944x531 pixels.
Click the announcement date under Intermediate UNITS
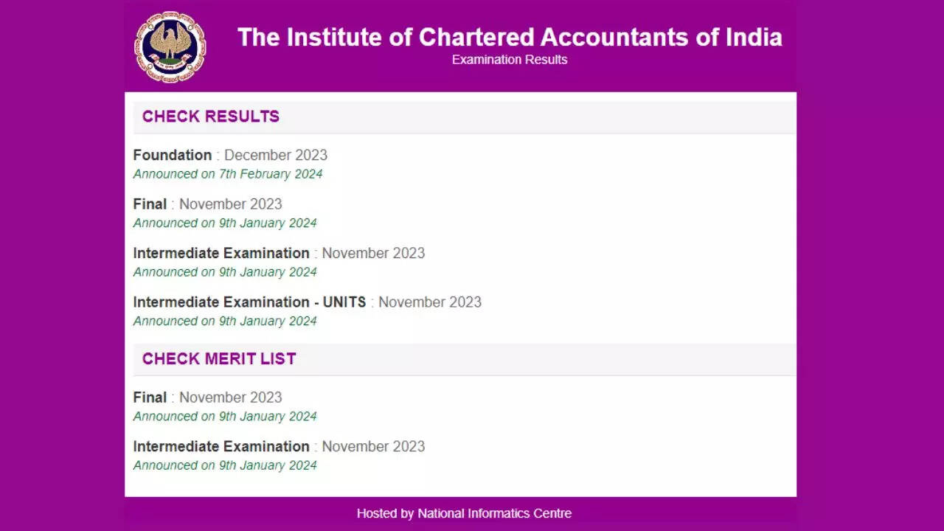tap(225, 321)
